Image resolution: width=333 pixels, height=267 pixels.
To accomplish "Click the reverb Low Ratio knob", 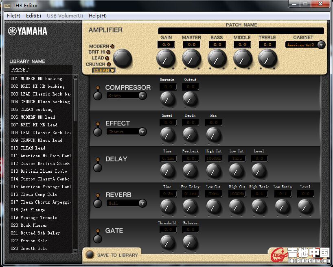I will pyautogui.click(x=282, y=206).
